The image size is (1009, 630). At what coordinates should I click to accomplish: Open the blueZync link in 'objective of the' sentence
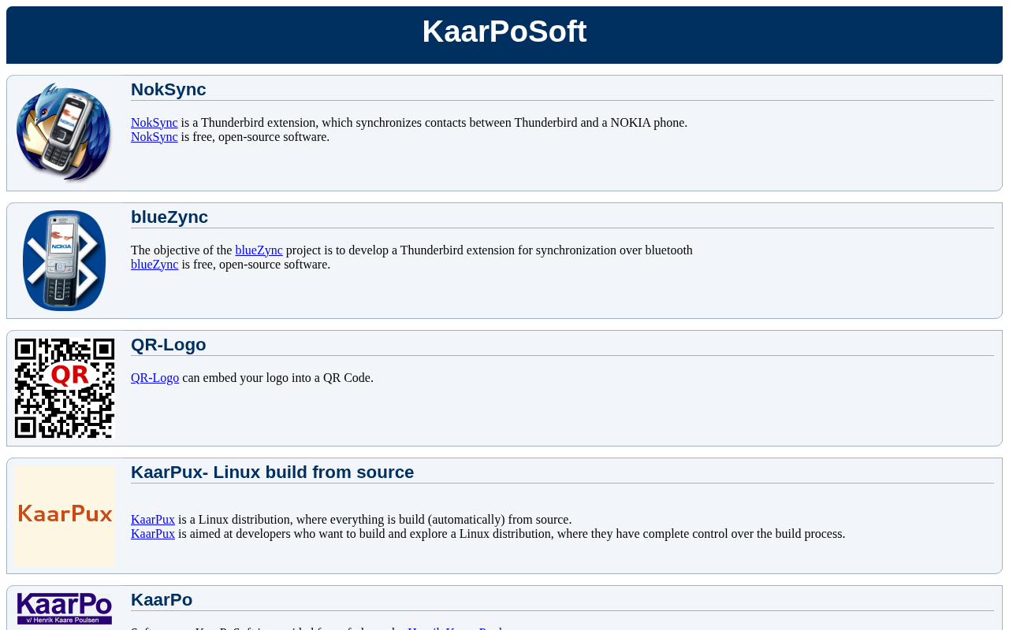(x=259, y=250)
